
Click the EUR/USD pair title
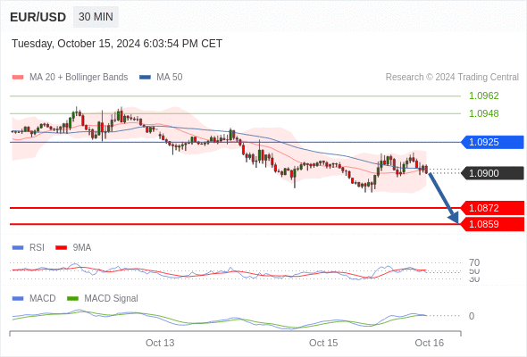tap(38, 17)
